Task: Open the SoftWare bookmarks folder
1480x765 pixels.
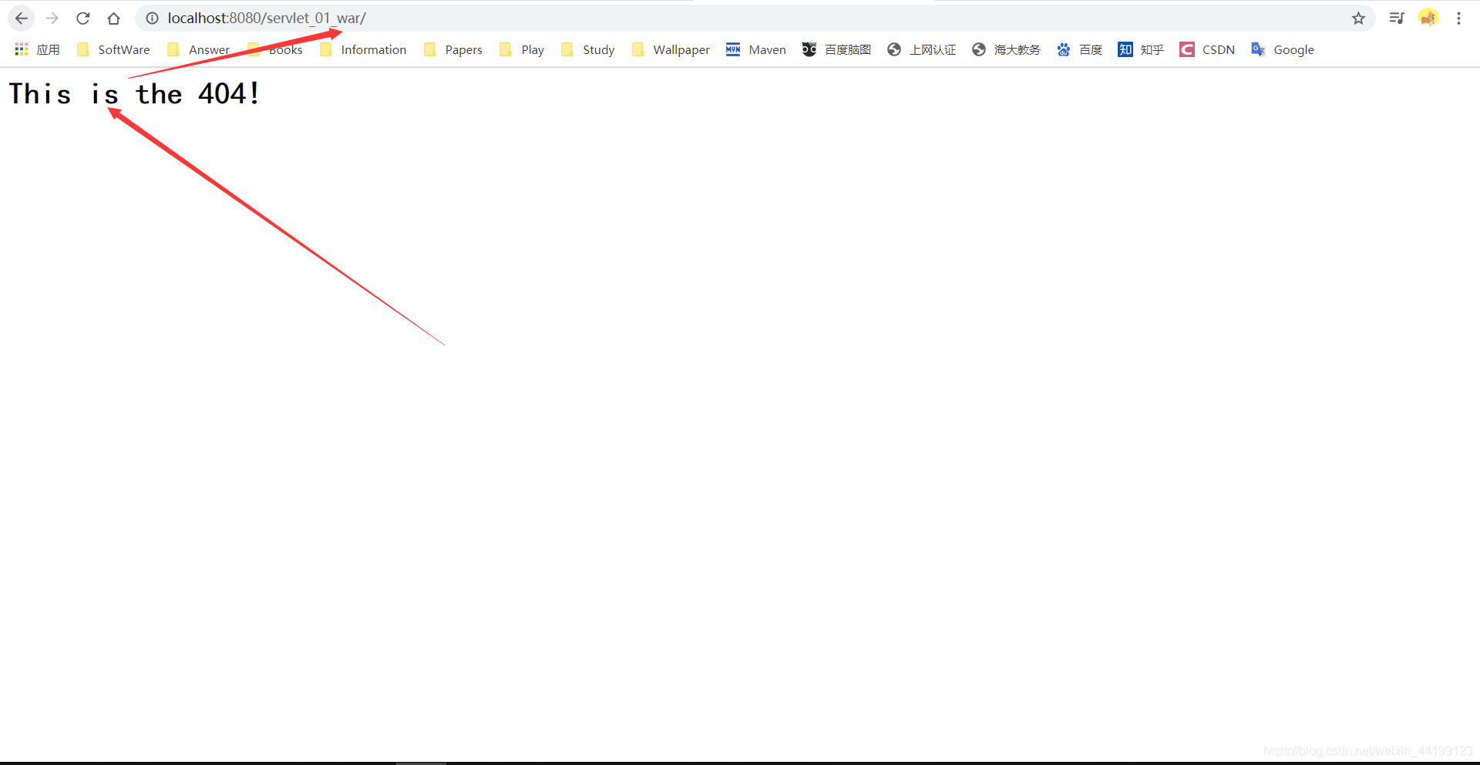Action: click(113, 50)
